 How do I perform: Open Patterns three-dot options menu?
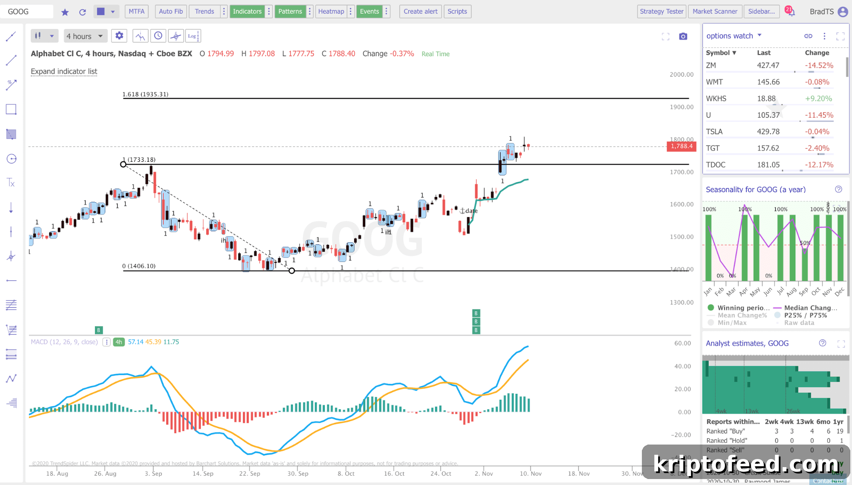[x=310, y=11]
